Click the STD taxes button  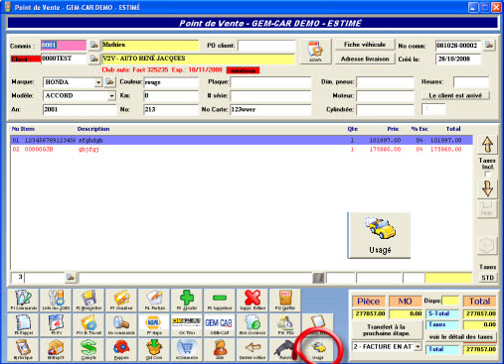(x=487, y=278)
